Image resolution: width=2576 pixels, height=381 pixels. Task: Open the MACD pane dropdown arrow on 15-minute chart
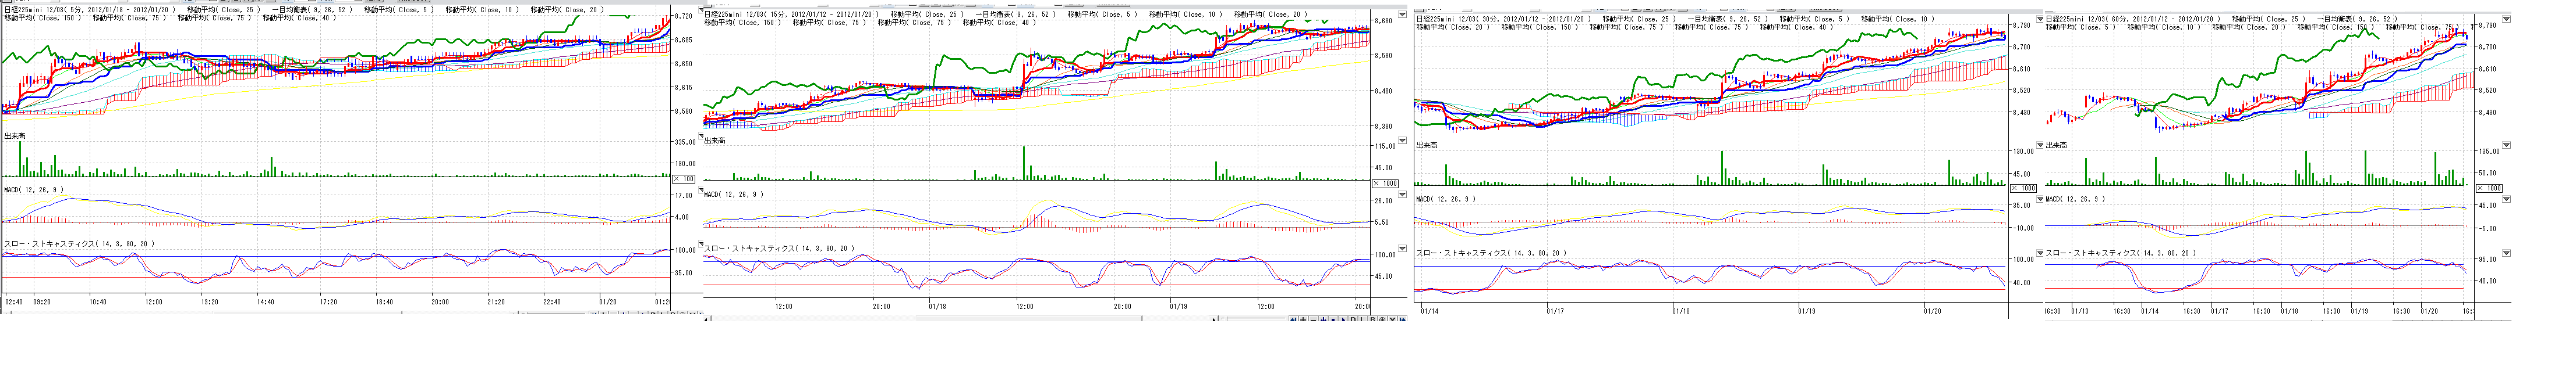[x=1402, y=195]
